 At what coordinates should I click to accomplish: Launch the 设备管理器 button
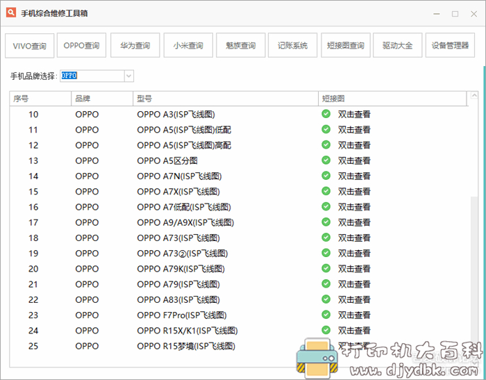click(x=450, y=45)
